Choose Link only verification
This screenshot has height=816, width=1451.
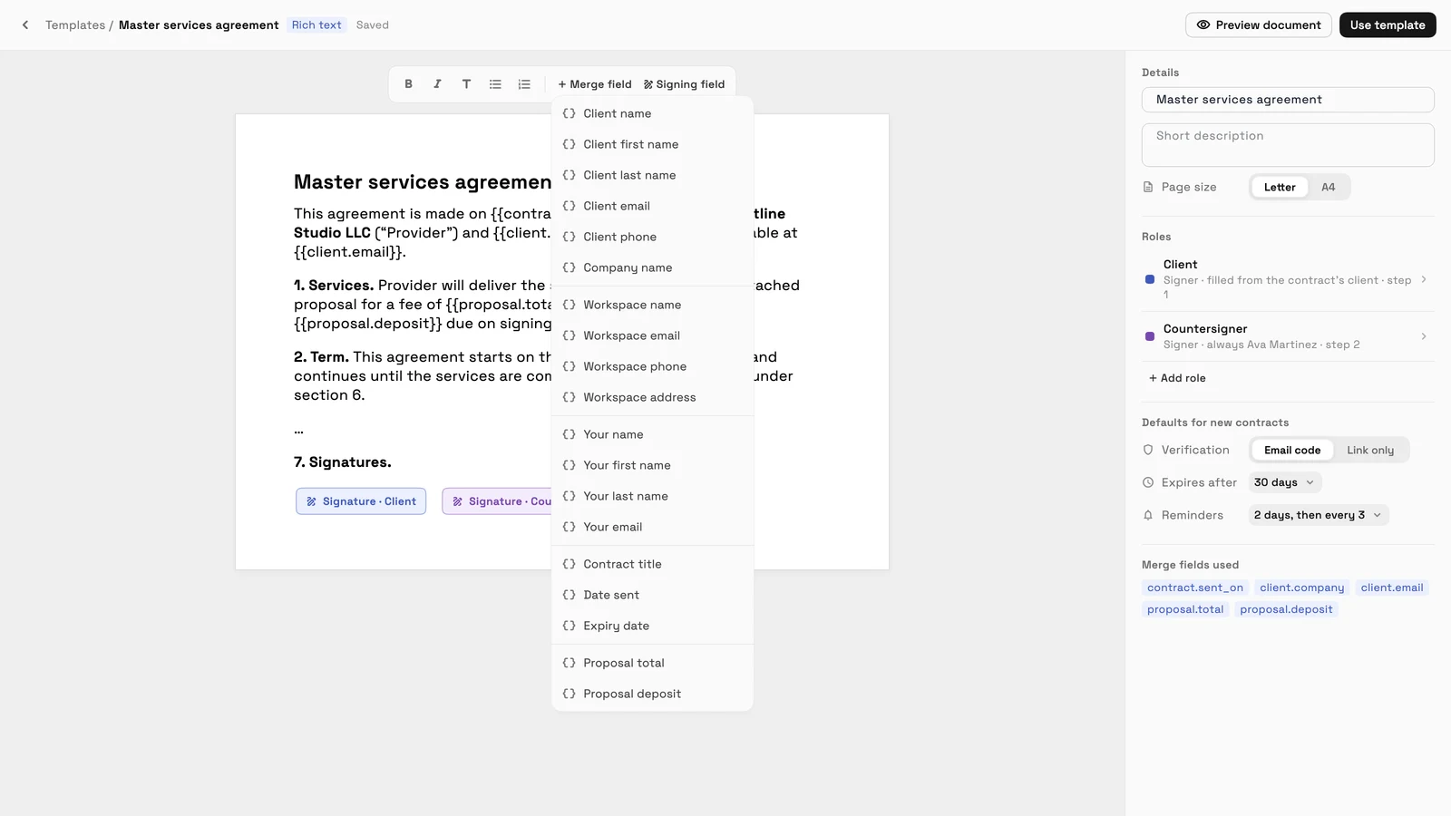click(x=1370, y=450)
